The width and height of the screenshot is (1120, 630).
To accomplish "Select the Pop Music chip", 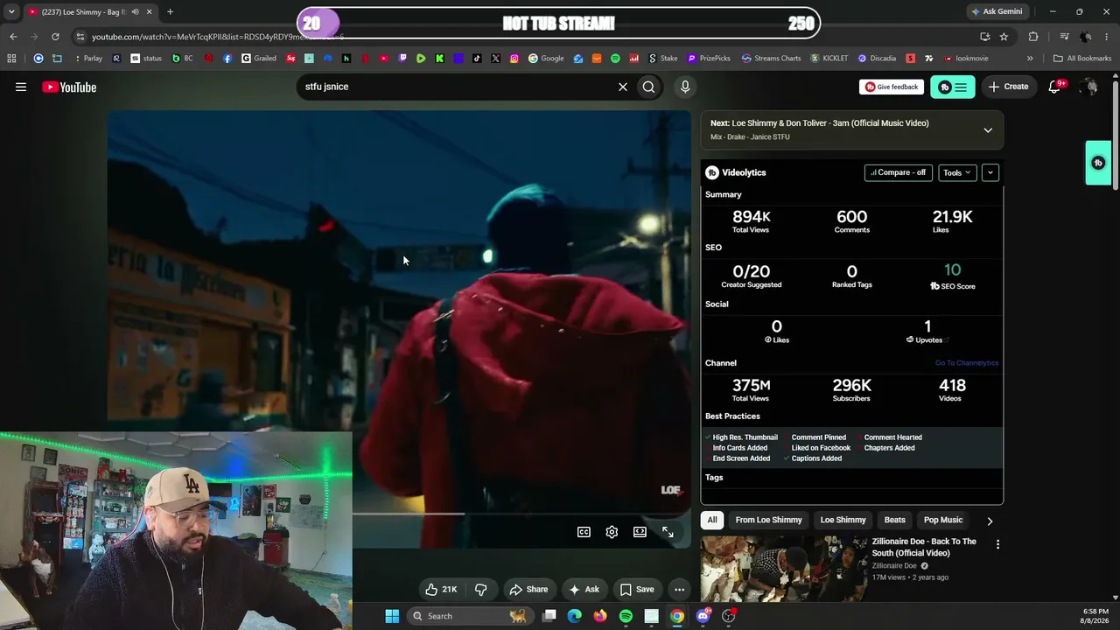I will pyautogui.click(x=943, y=520).
